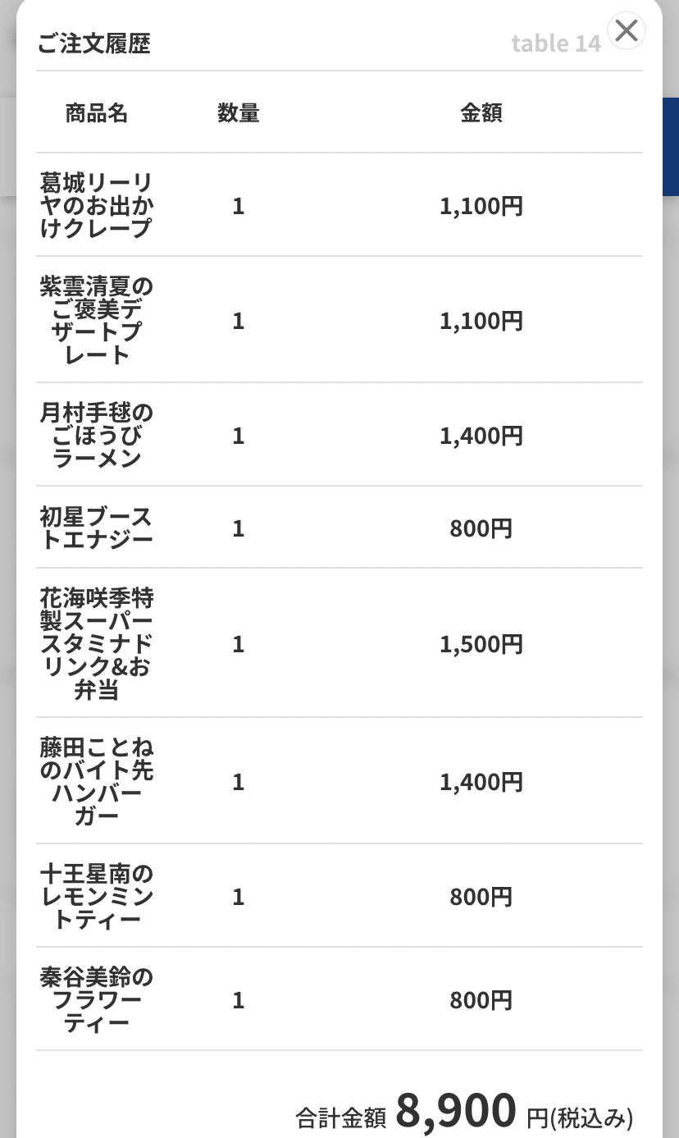The height and width of the screenshot is (1138, 679).
Task: Select the 葛城リーリヤのお出かけクレープ item
Action: tap(97, 205)
